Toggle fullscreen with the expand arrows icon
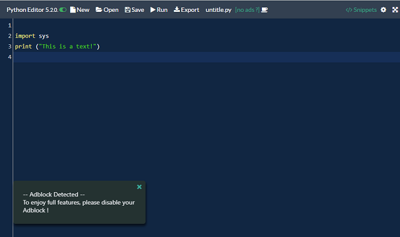Image resolution: width=400 pixels, height=237 pixels. click(x=395, y=10)
